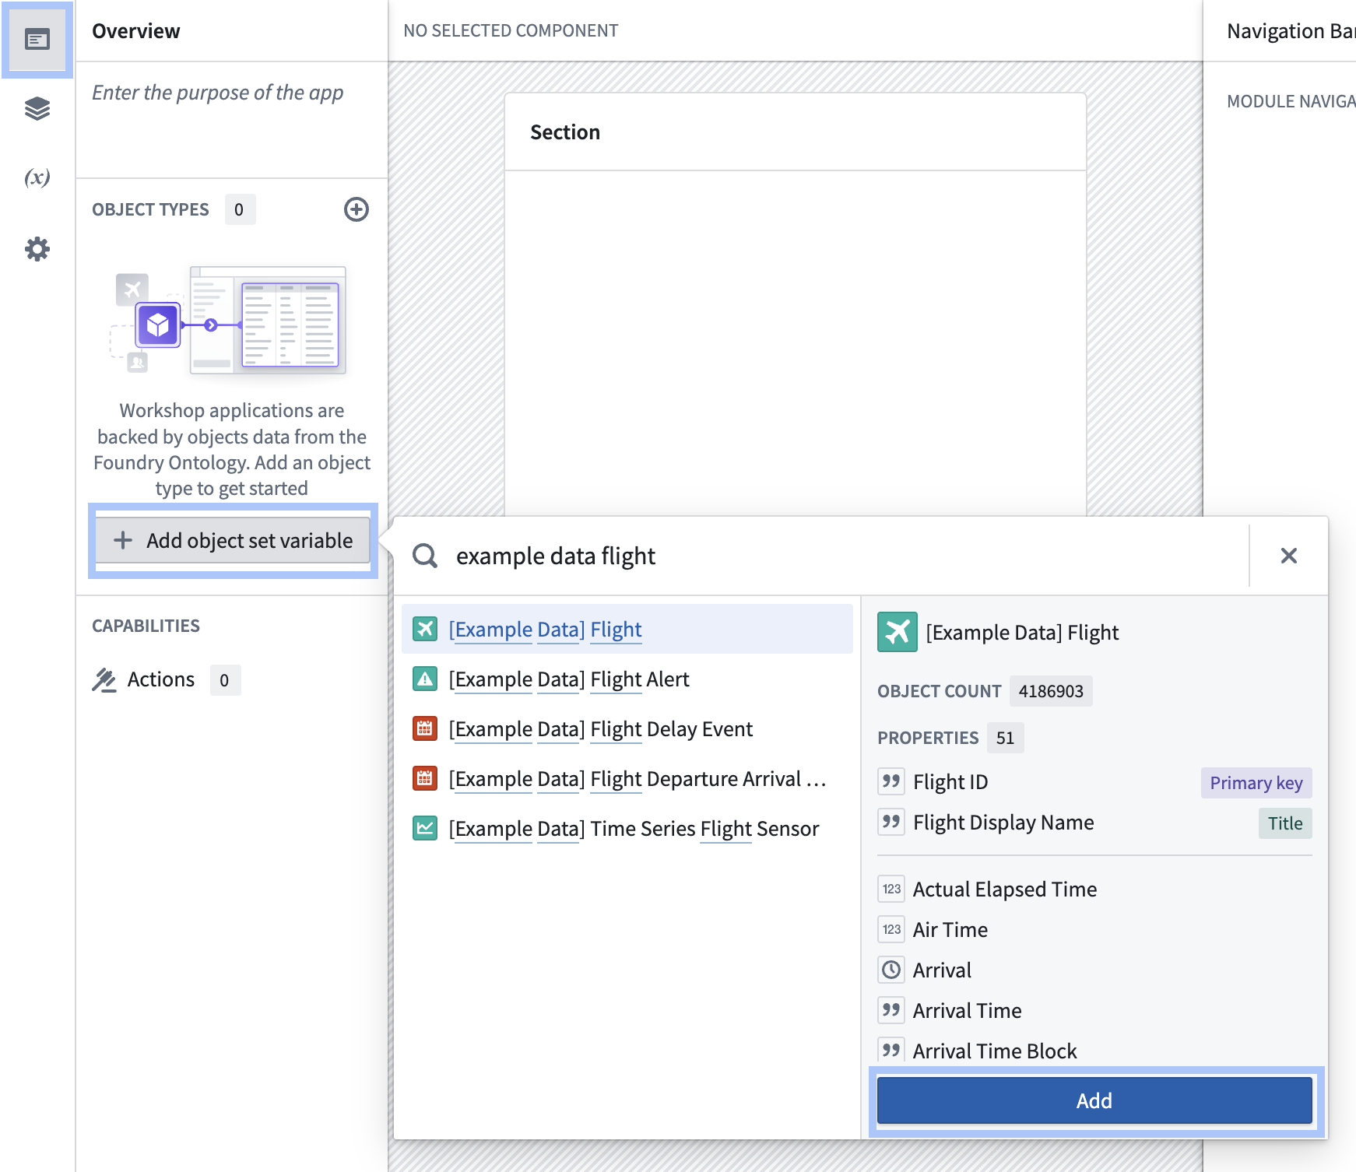Click the airplane icon of Flight result
This screenshot has width=1356, height=1172.
425,629
